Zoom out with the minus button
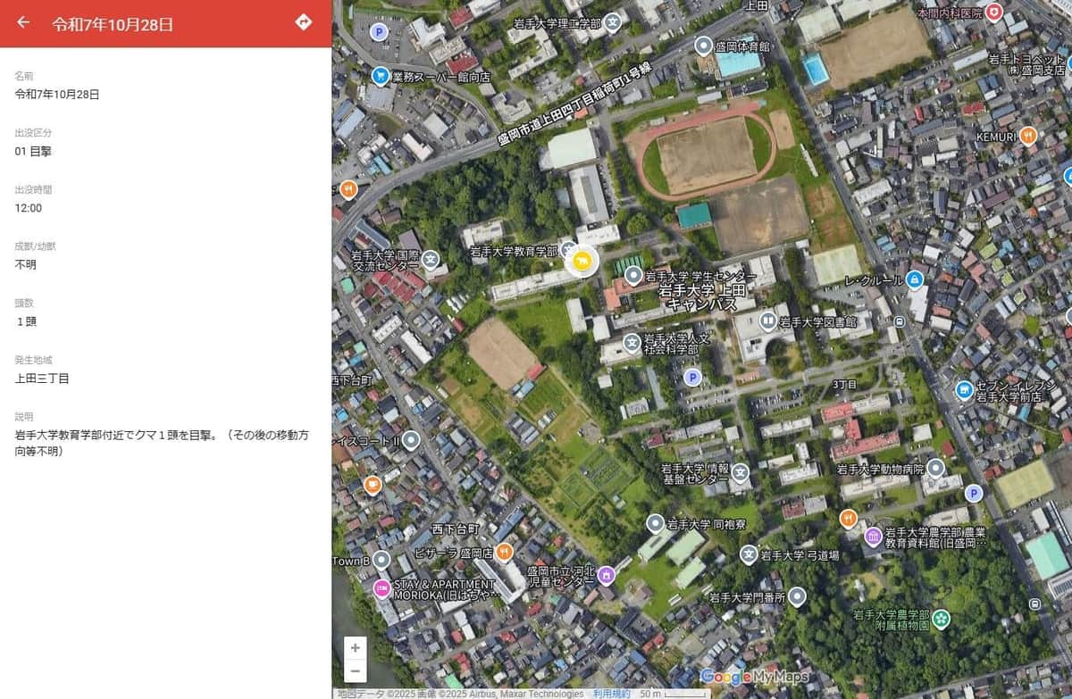The height and width of the screenshot is (699, 1072). pos(355,670)
